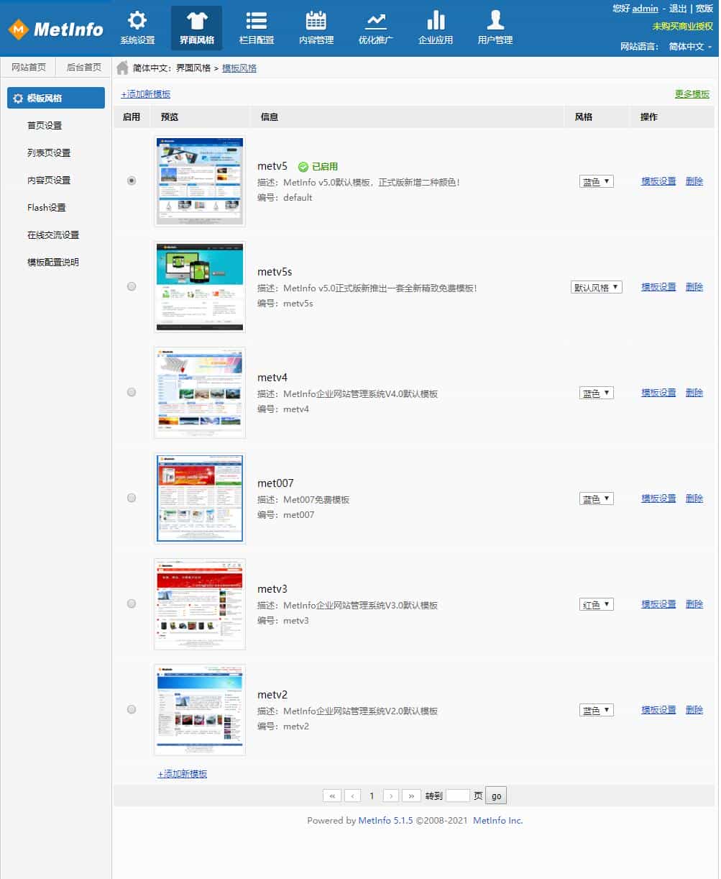
Task: Open 在线交流设置 in the sidebar
Action: pos(53,234)
